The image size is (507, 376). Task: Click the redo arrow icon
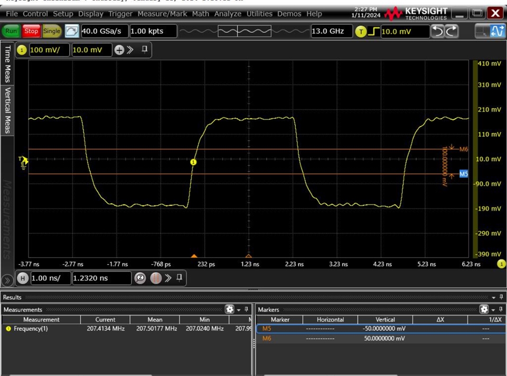coord(452,31)
